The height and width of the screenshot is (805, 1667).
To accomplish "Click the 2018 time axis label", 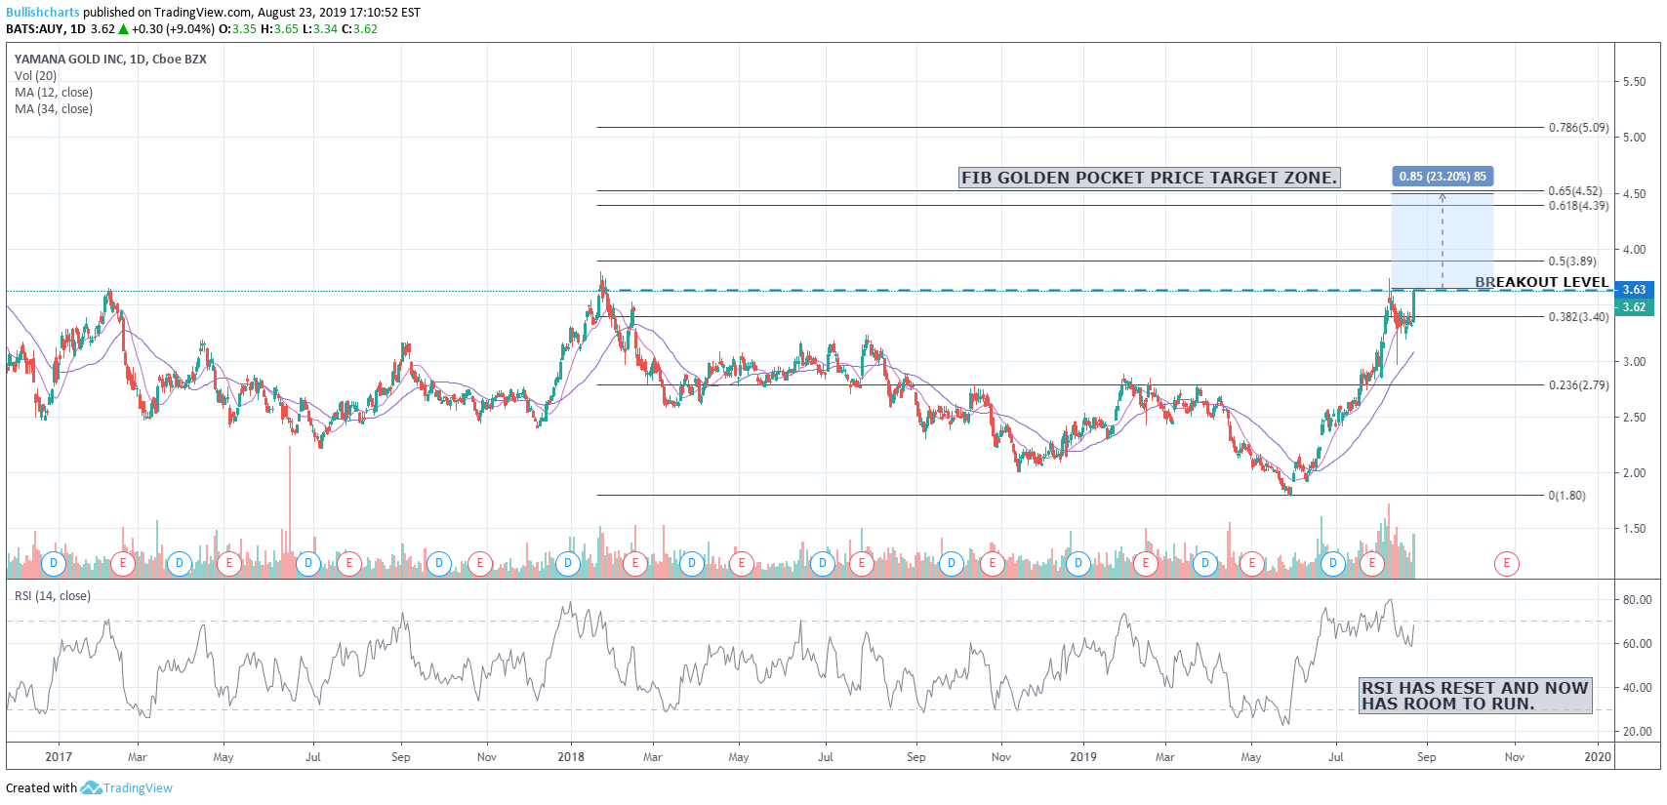I will pyautogui.click(x=571, y=757).
